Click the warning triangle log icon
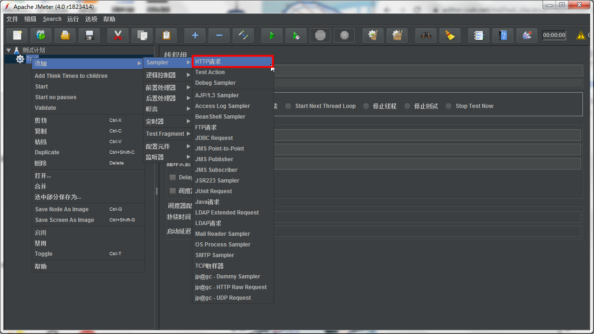Image resolution: width=594 pixels, height=334 pixels. 581,35
